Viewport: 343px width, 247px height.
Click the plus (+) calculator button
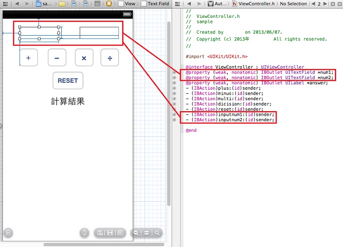click(x=28, y=58)
